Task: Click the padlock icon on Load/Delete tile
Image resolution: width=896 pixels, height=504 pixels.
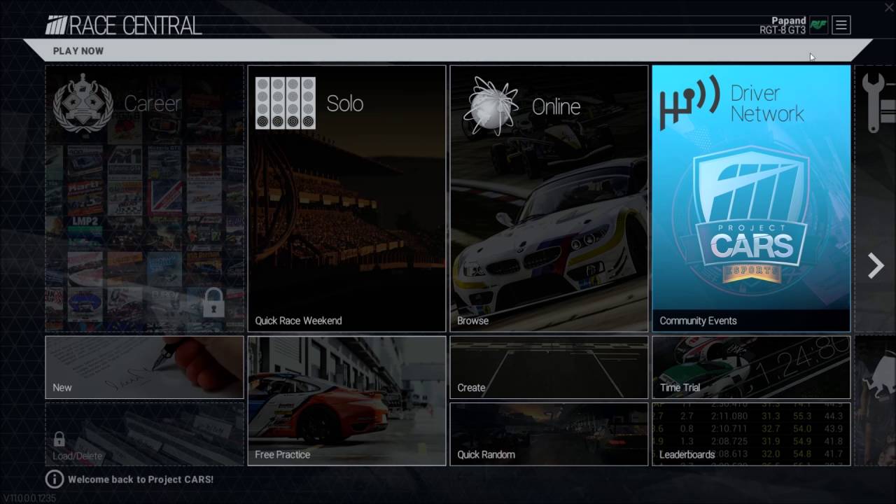Action: 59,439
